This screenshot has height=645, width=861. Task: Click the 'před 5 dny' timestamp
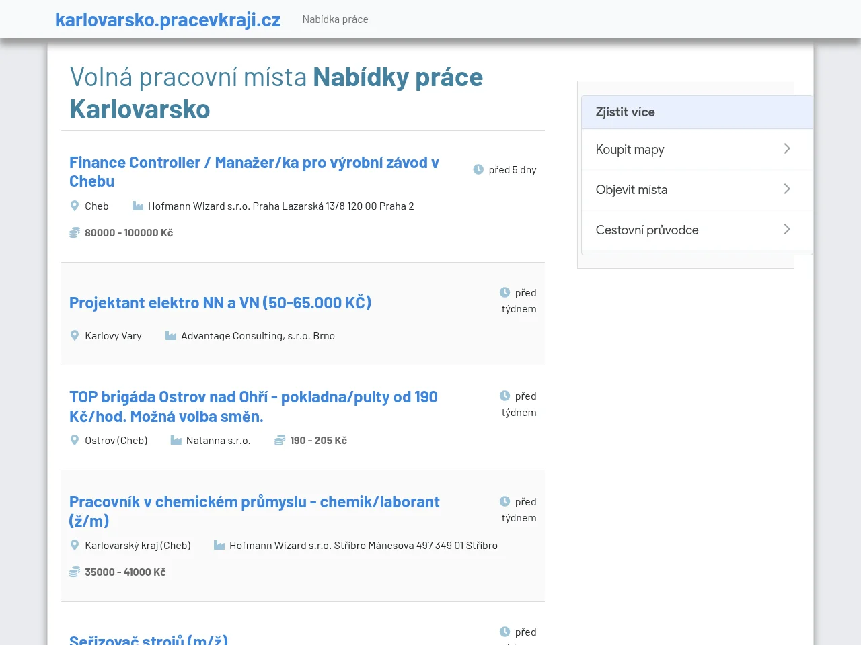coord(513,170)
